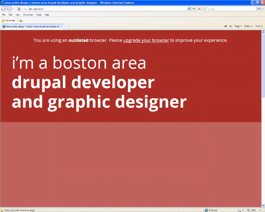
Task: Click the bug debug icon in command bar
Action: point(226,26)
